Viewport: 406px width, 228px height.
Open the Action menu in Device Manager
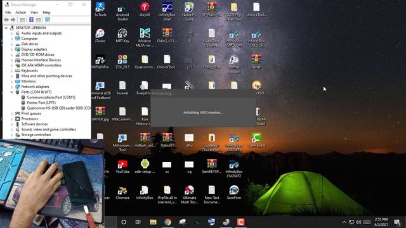coord(20,13)
